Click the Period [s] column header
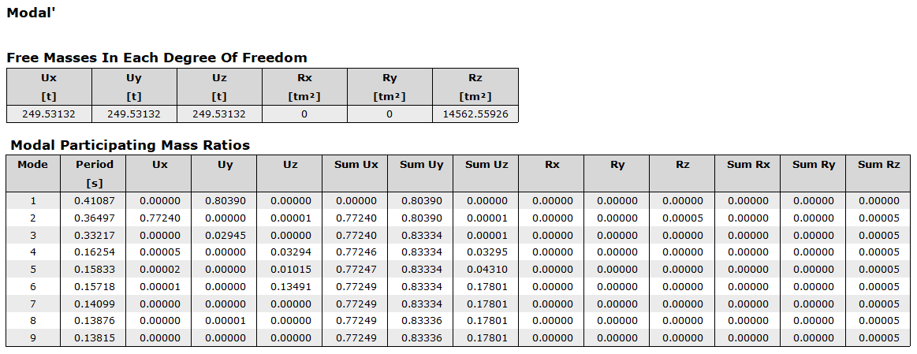This screenshot has height=354, width=917. point(95,173)
